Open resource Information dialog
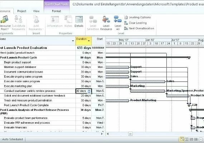This screenshot has width=204, height=143. tap(55, 21)
